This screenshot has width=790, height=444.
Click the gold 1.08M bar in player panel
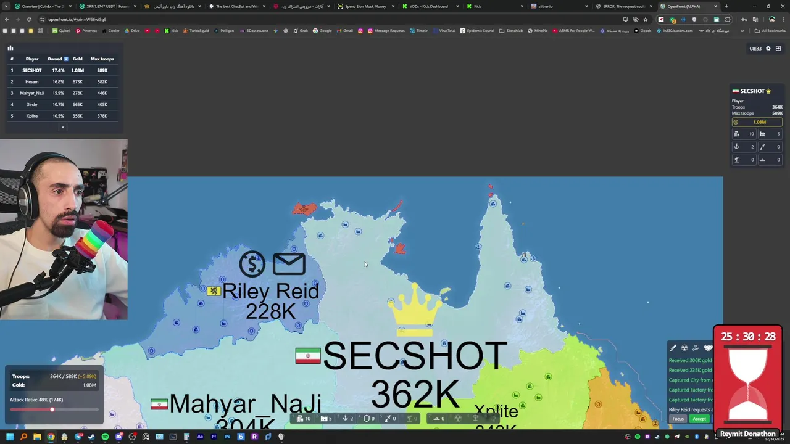(x=757, y=122)
